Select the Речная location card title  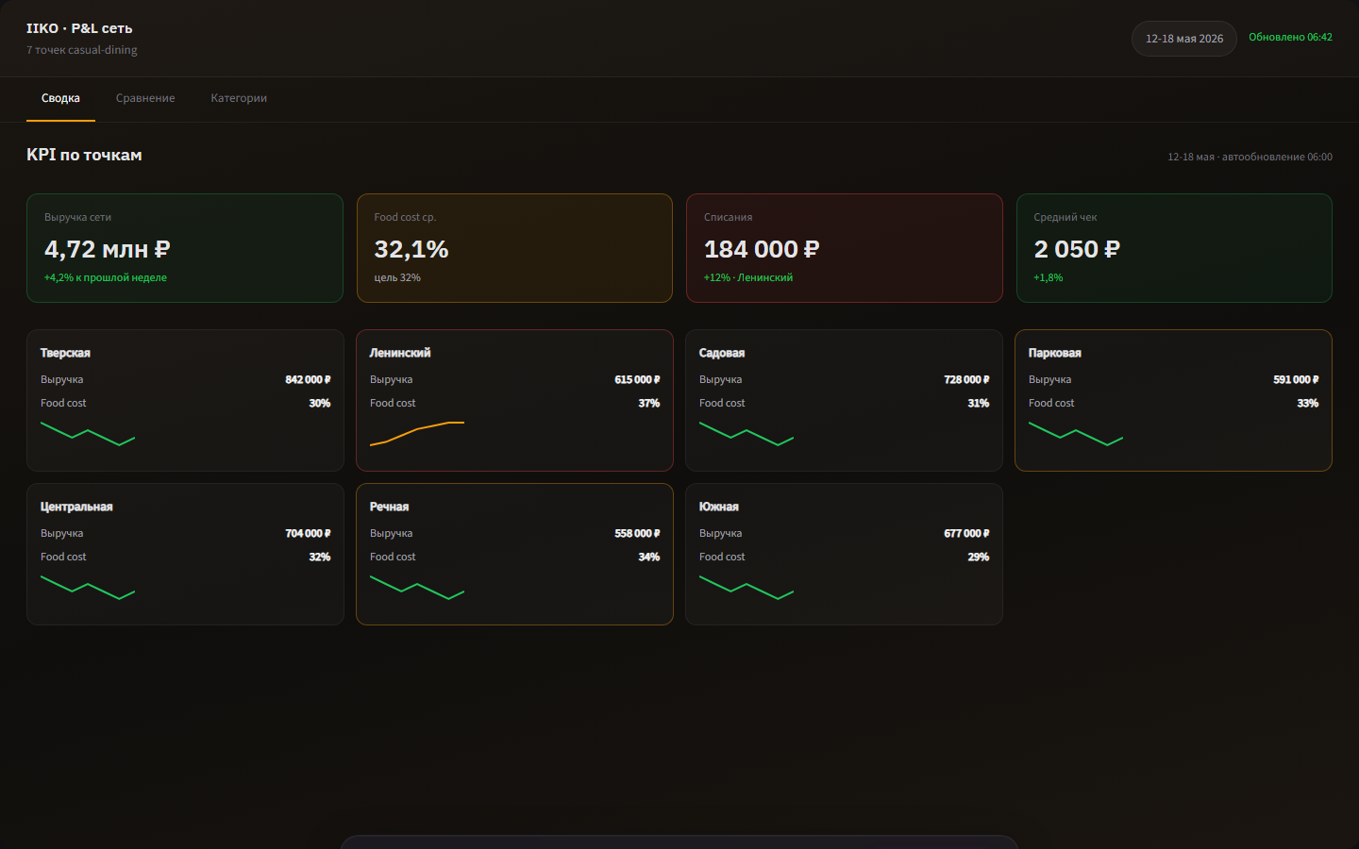(389, 507)
